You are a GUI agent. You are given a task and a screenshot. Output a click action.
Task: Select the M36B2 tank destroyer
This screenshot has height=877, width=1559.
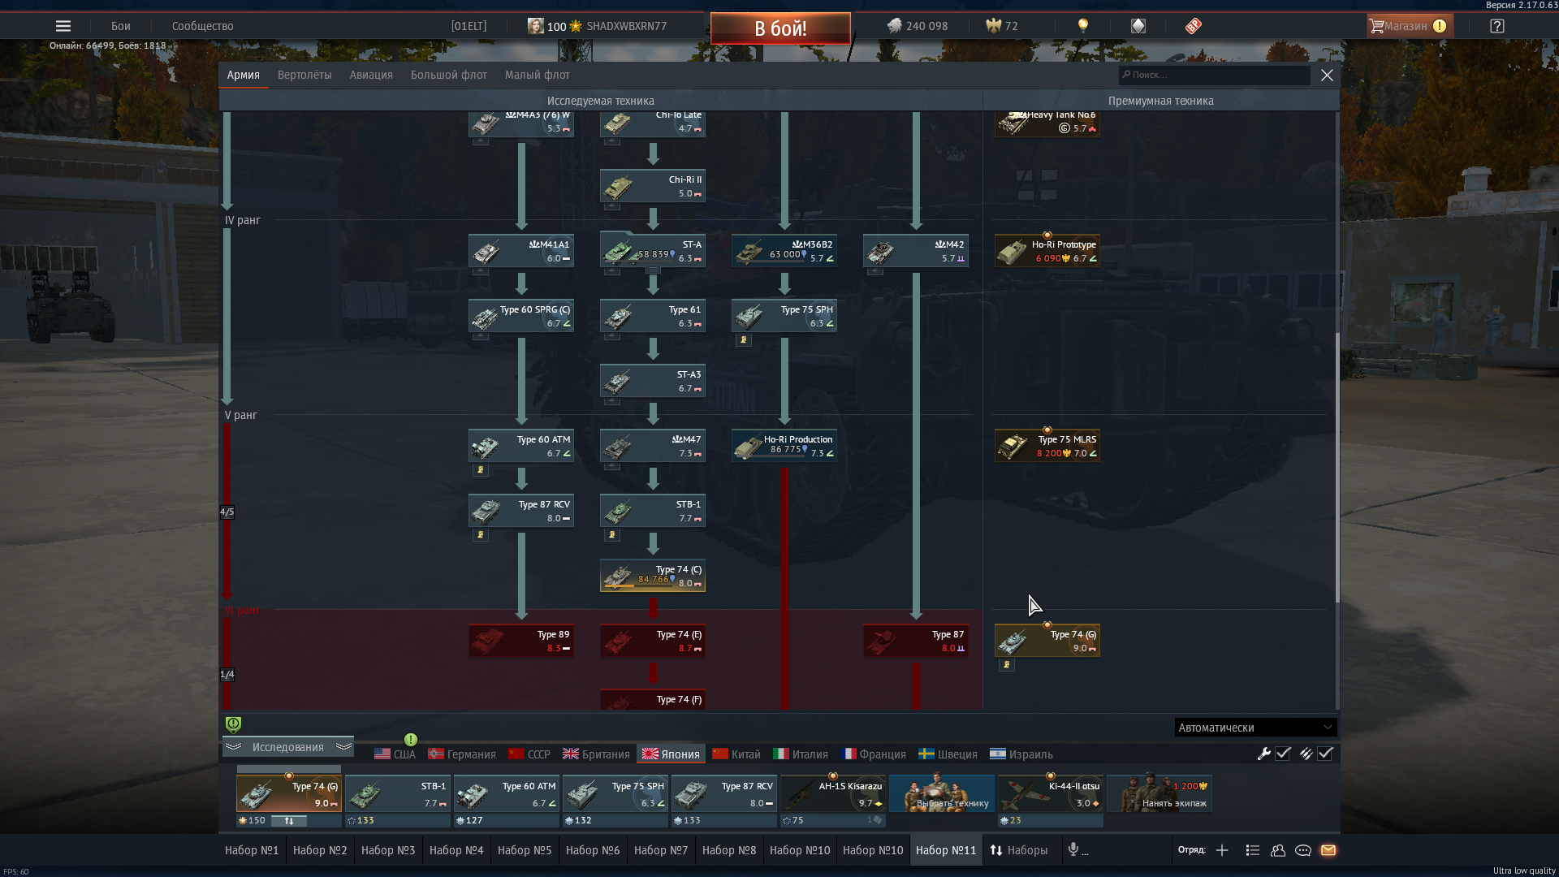tap(784, 251)
